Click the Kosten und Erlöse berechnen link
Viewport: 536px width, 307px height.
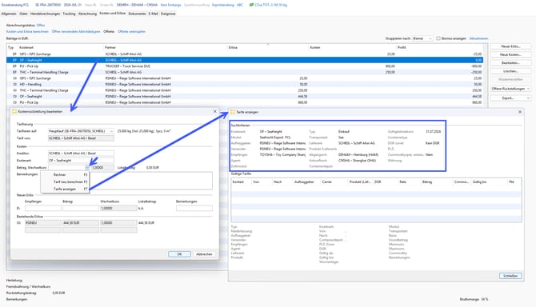(27, 31)
